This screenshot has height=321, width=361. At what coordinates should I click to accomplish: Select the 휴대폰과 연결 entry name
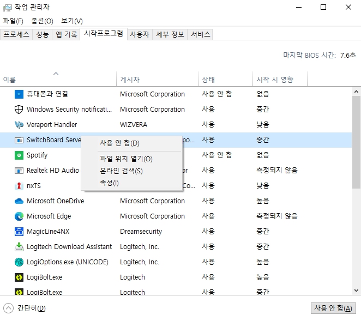click(x=47, y=94)
